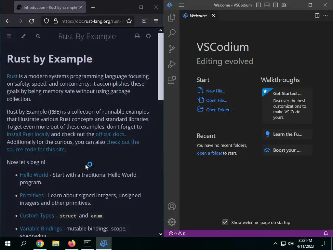The height and width of the screenshot is (250, 333).
Task: Click the install Rust locally link
Action: [28, 134]
